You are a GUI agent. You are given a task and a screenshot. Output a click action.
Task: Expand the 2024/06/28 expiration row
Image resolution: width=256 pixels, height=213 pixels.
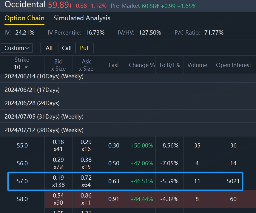tap(32, 103)
